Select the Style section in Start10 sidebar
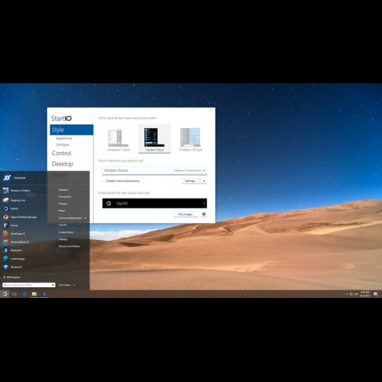382x382 pixels. 72,130
